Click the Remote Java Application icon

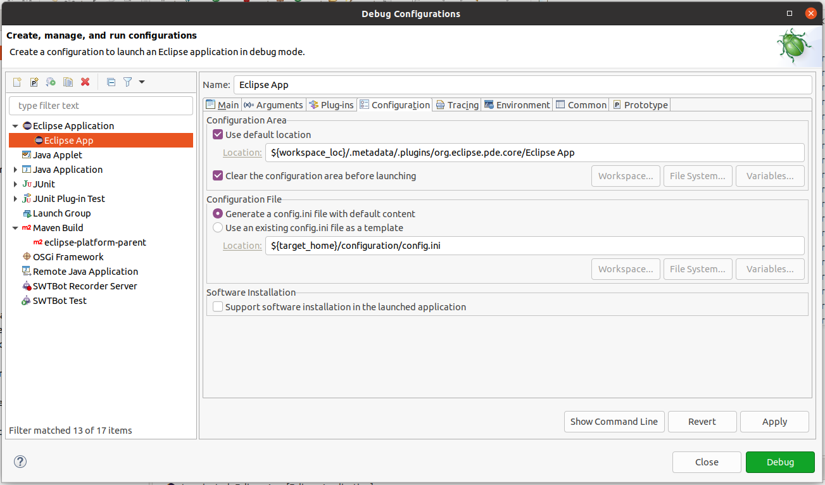pos(27,272)
